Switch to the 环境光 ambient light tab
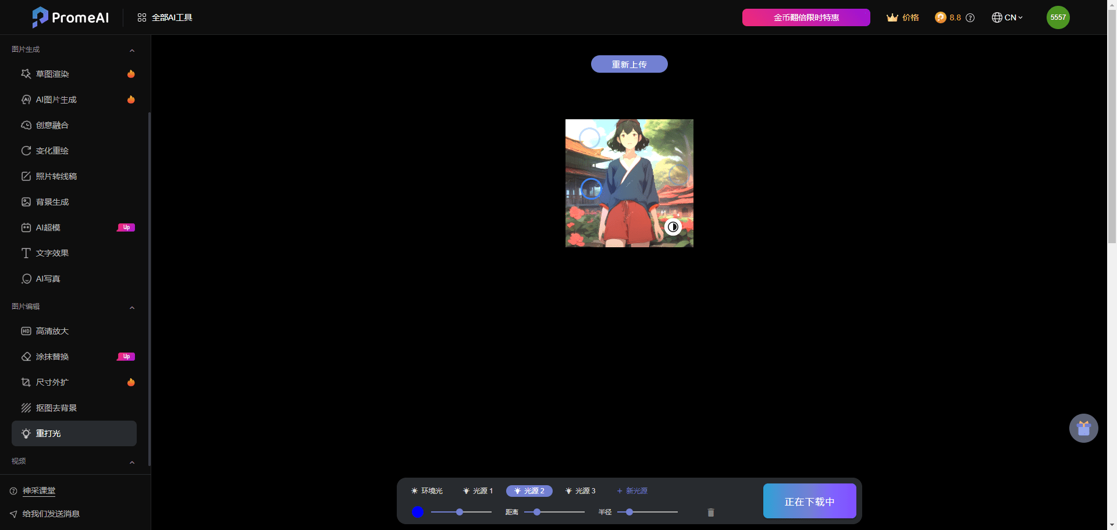 [427, 491]
